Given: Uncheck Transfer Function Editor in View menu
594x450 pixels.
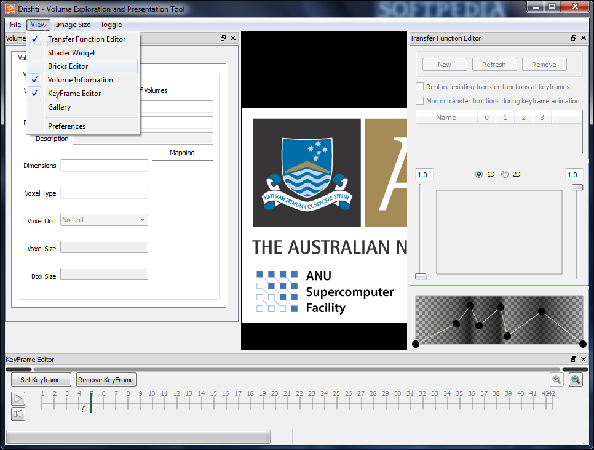Looking at the screenshot, I should pyautogui.click(x=82, y=39).
